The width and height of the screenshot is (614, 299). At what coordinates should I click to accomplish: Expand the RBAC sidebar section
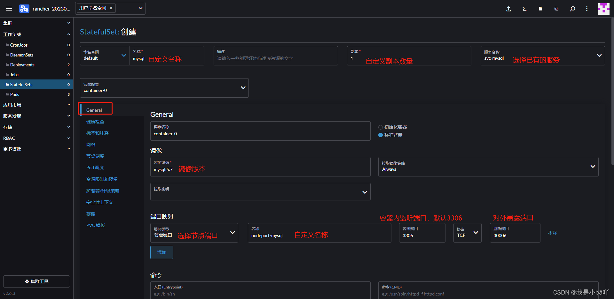[x=36, y=138]
